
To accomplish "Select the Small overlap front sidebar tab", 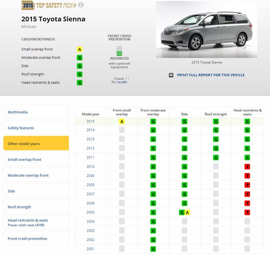I will 36,160.
